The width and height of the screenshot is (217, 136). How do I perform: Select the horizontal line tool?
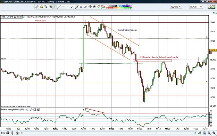(64, 7)
